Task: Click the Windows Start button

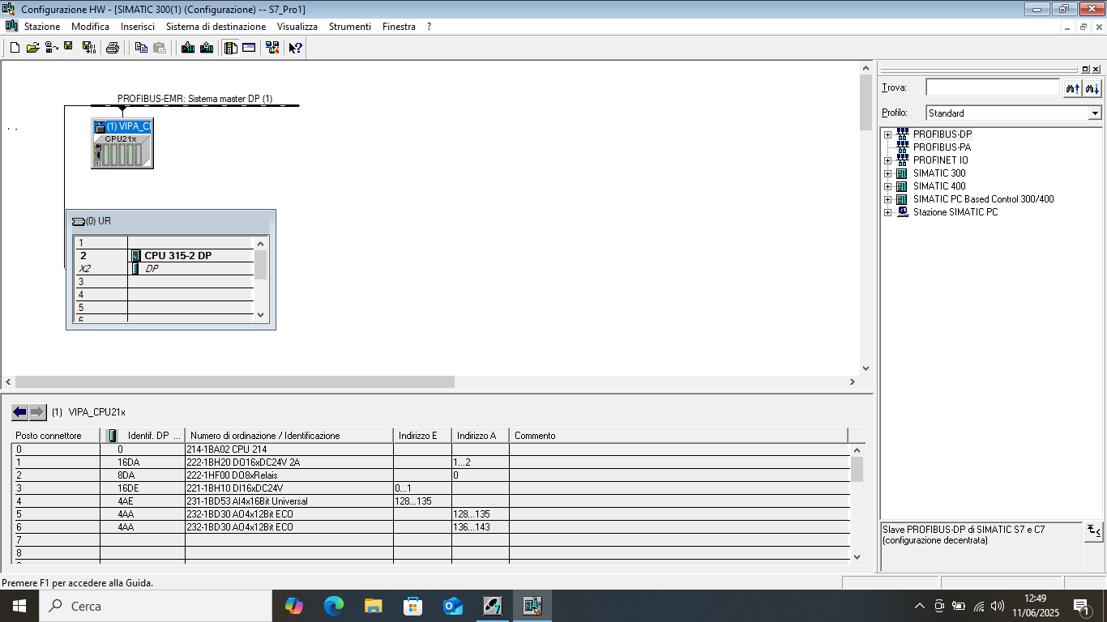Action: click(19, 606)
